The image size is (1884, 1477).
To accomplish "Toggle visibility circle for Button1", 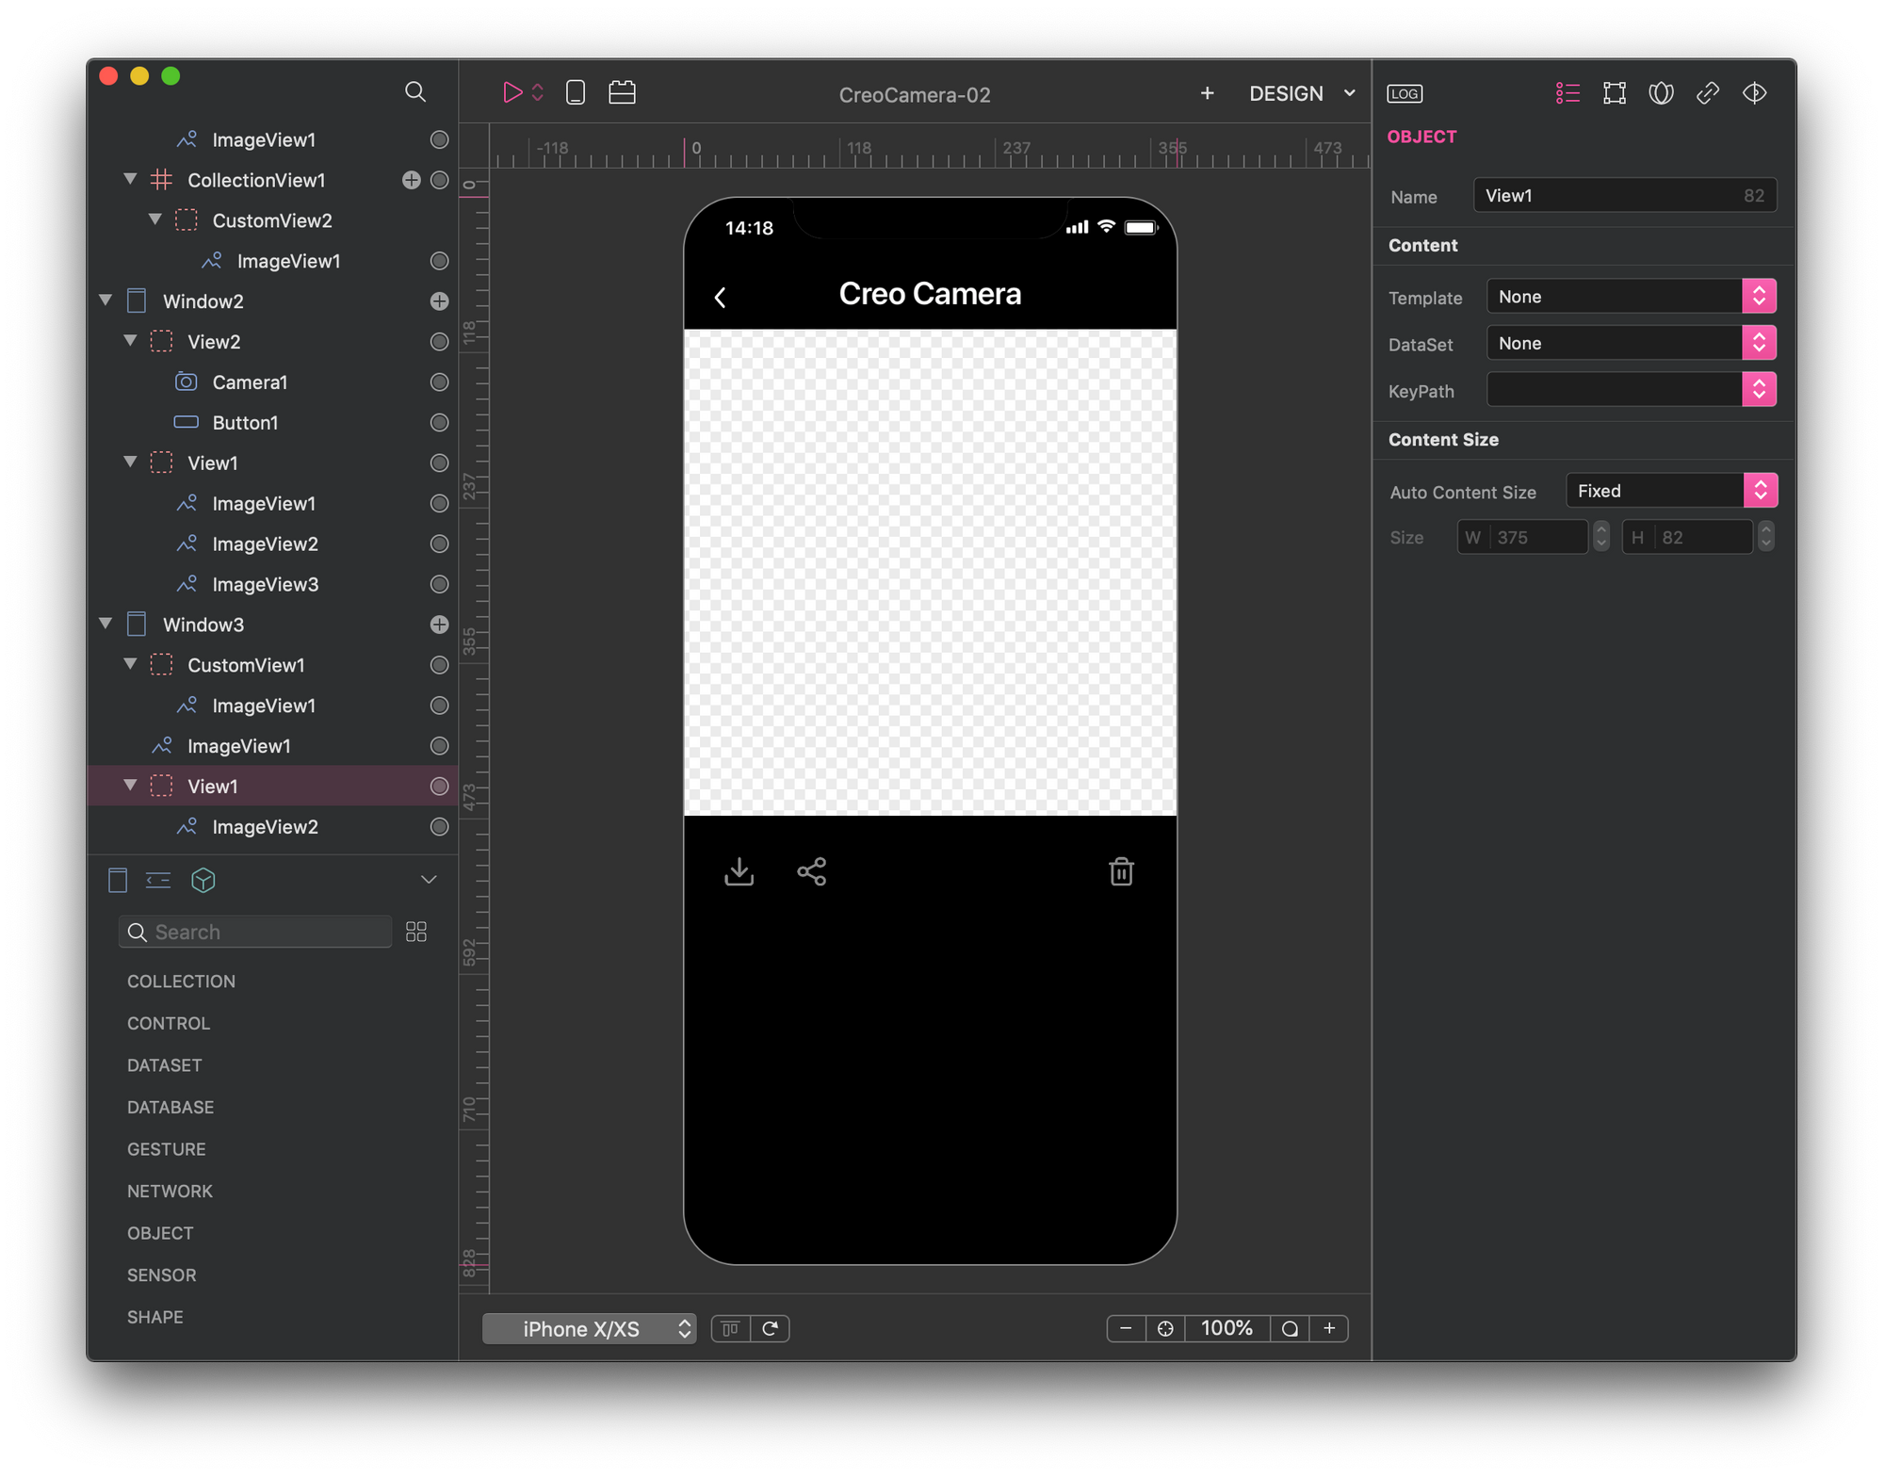I will click(439, 423).
